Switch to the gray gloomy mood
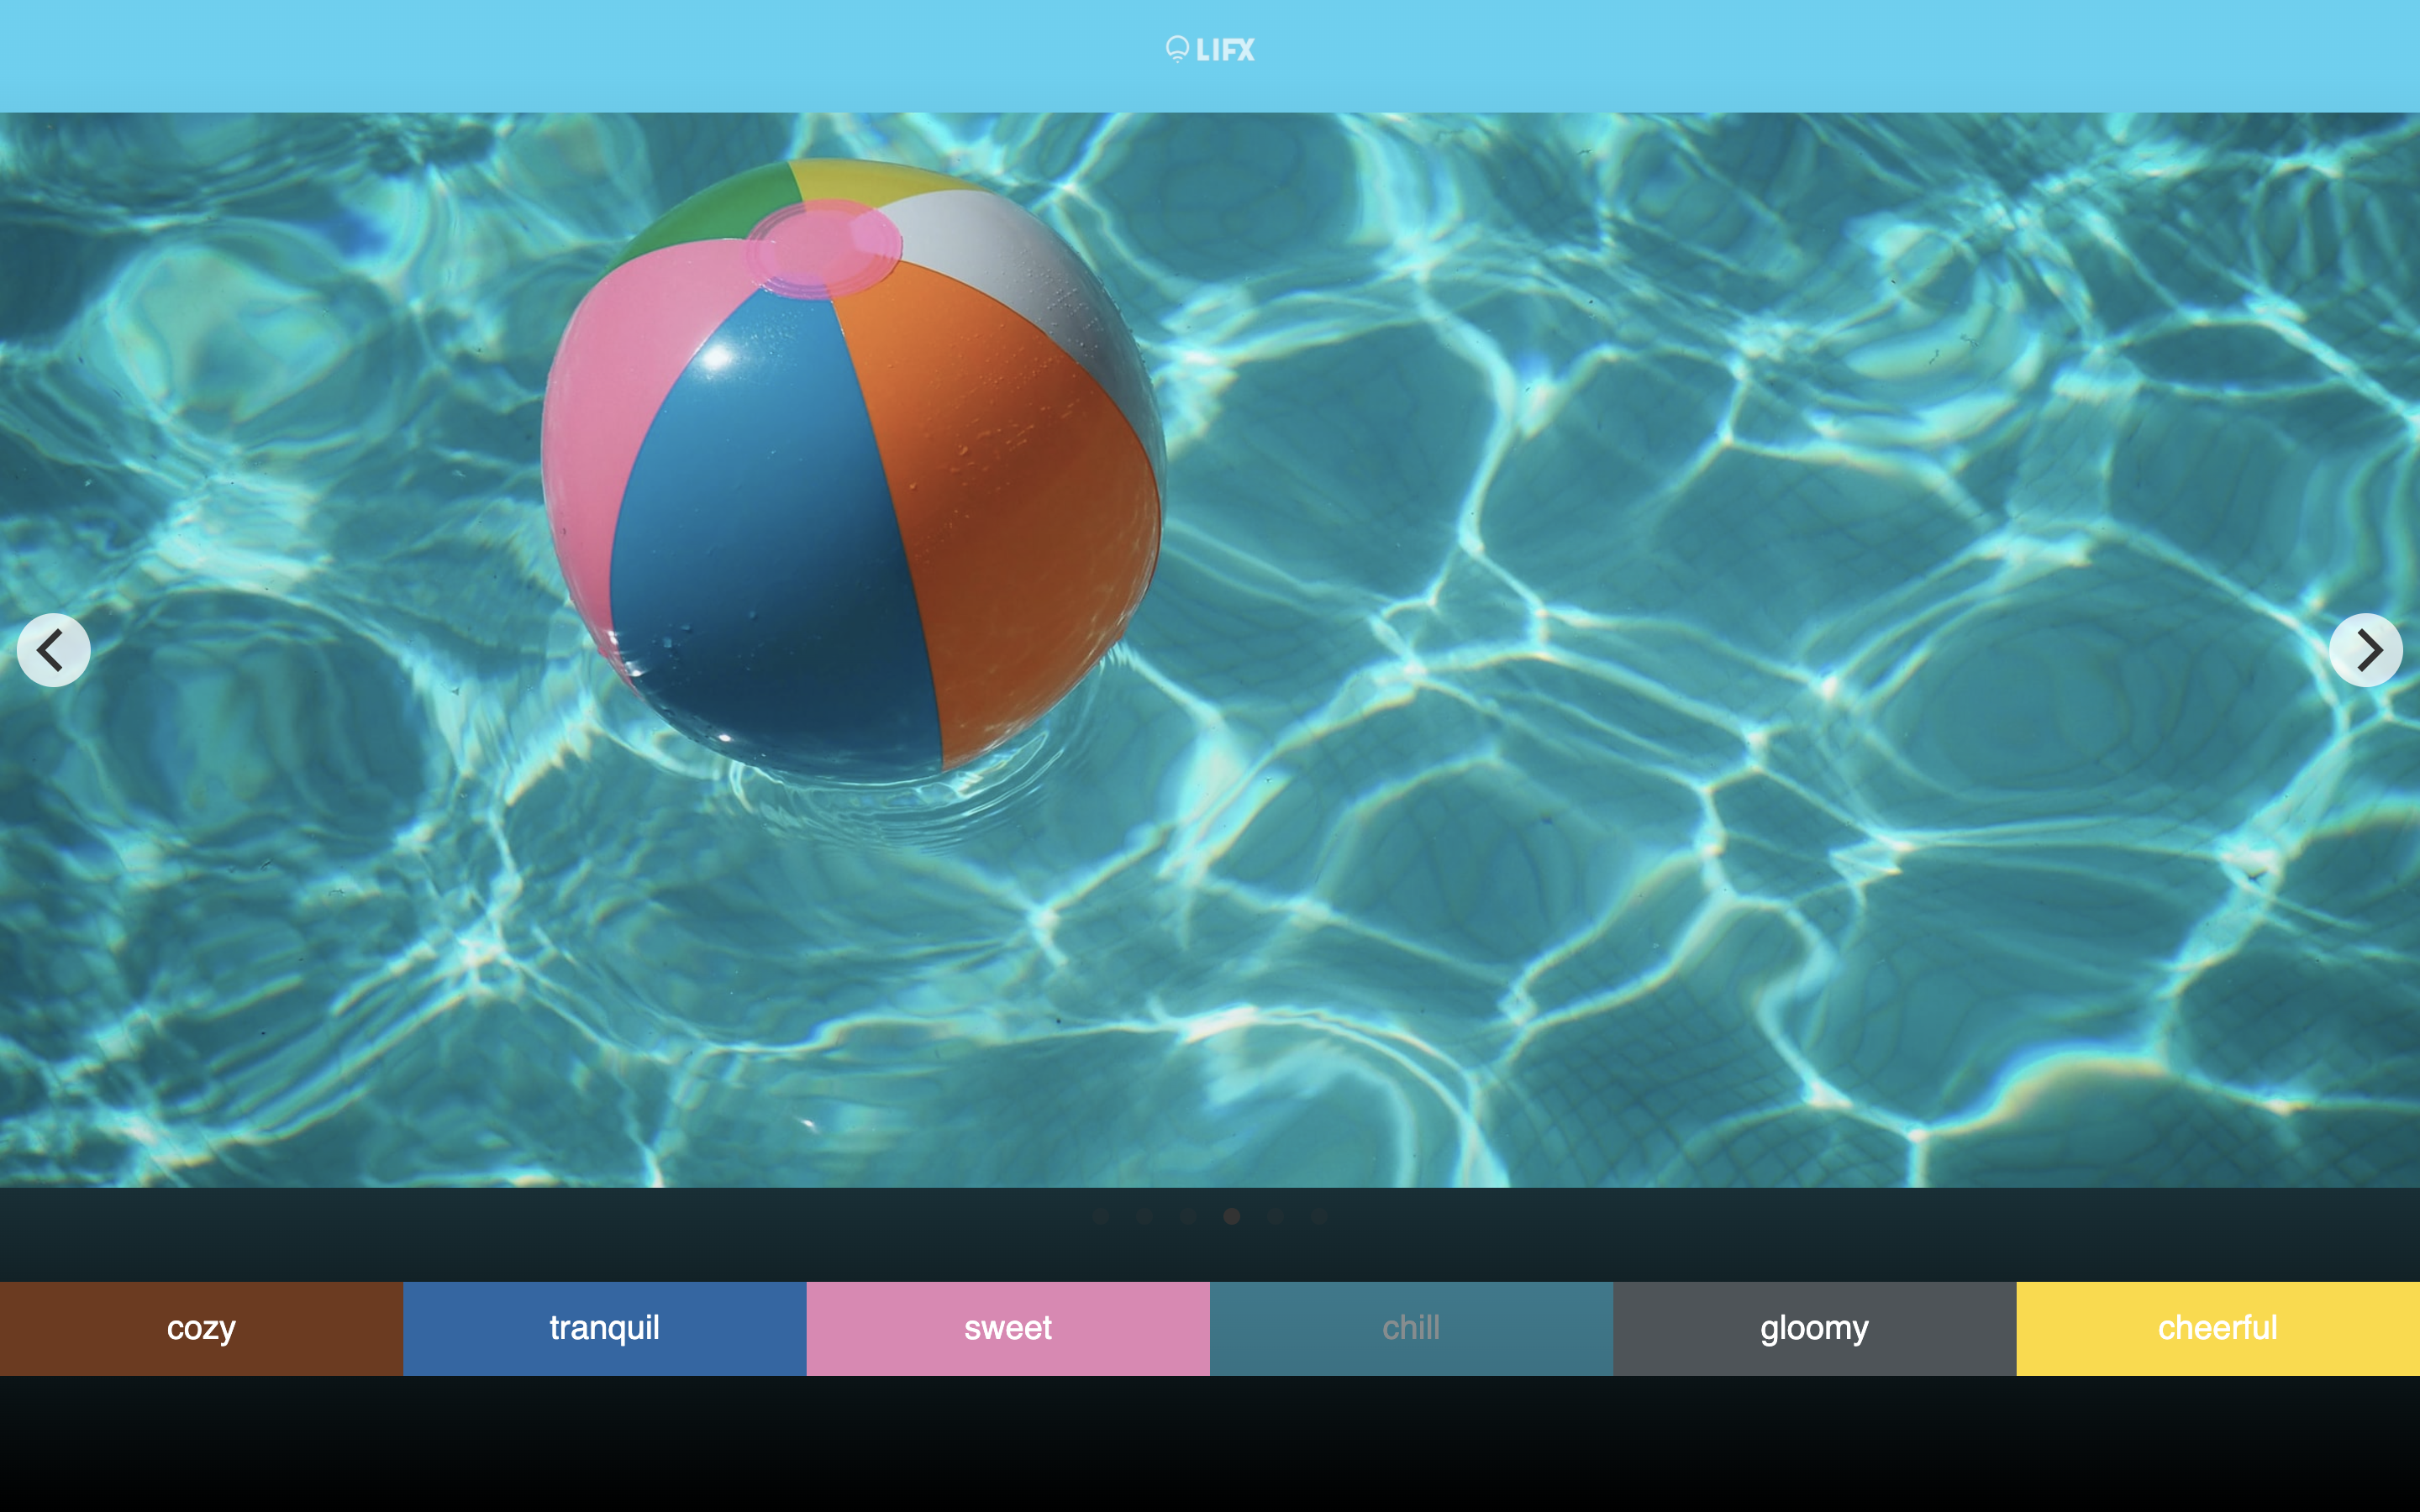2420x1512 pixels. tap(1814, 1328)
